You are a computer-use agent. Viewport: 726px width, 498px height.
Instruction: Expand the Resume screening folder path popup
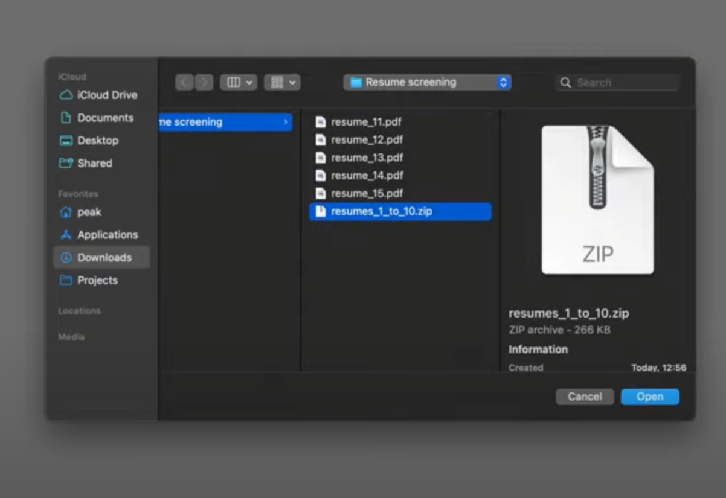tap(427, 83)
